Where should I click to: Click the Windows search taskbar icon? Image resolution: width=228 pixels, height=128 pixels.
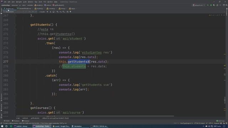(6, 126)
